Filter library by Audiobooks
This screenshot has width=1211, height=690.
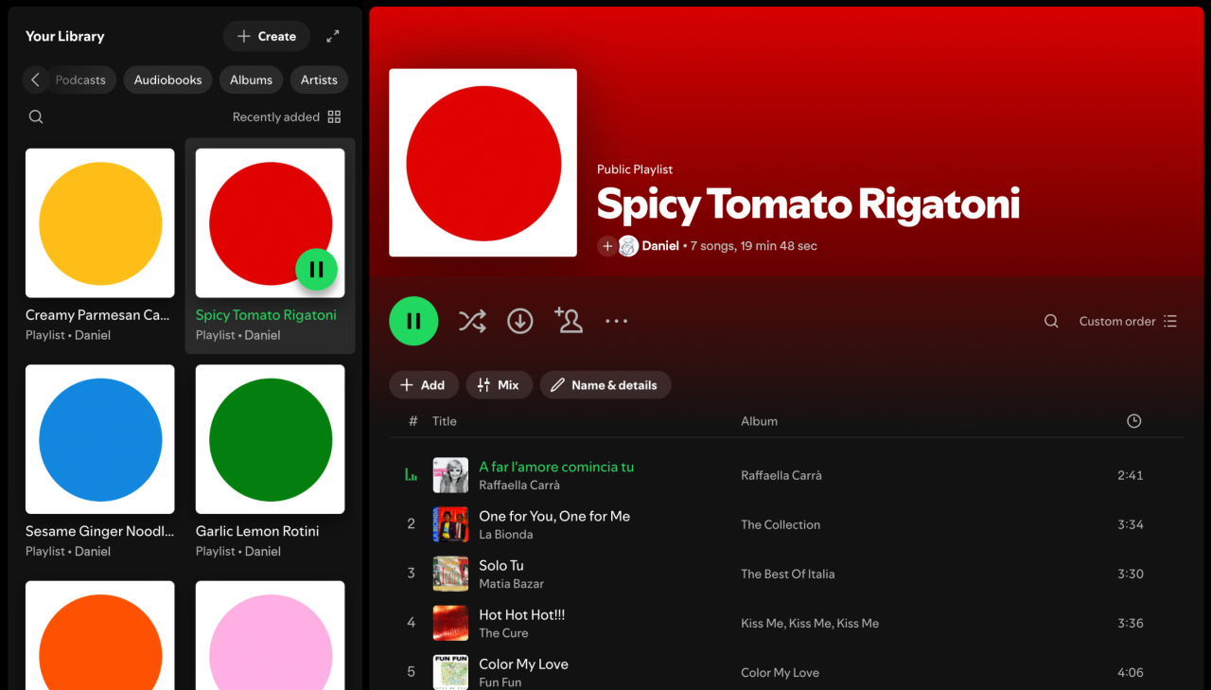click(167, 80)
